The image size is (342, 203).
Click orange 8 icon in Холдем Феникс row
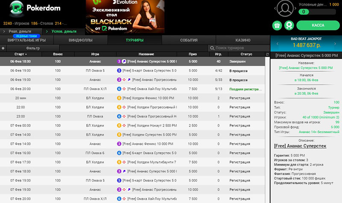pyautogui.click(x=119, y=98)
